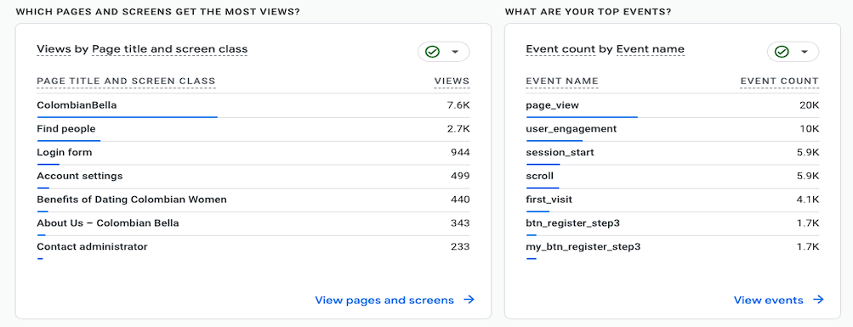Select the Login form page row

pyautogui.click(x=253, y=153)
